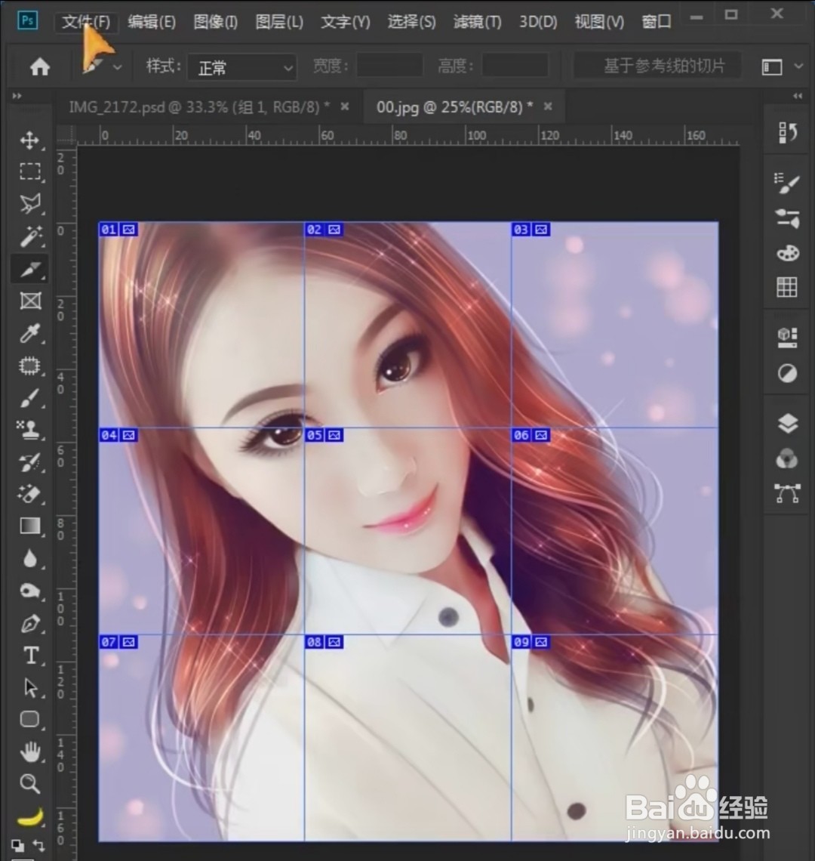815x861 pixels.
Task: Open the Brush Settings panel icon
Action: coord(788,183)
